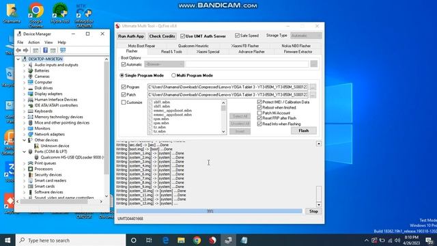Toggle Patch checkbox

[x=124, y=95]
